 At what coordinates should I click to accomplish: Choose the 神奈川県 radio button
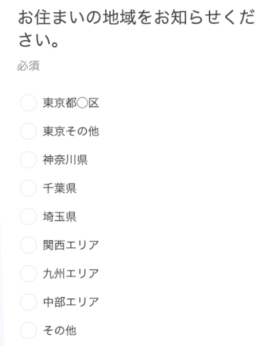(28, 159)
